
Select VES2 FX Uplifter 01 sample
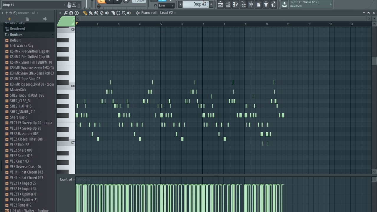(29, 194)
